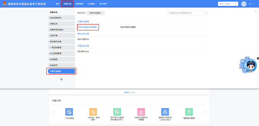Select 证明开具 in the sidebar

tap(61, 35)
